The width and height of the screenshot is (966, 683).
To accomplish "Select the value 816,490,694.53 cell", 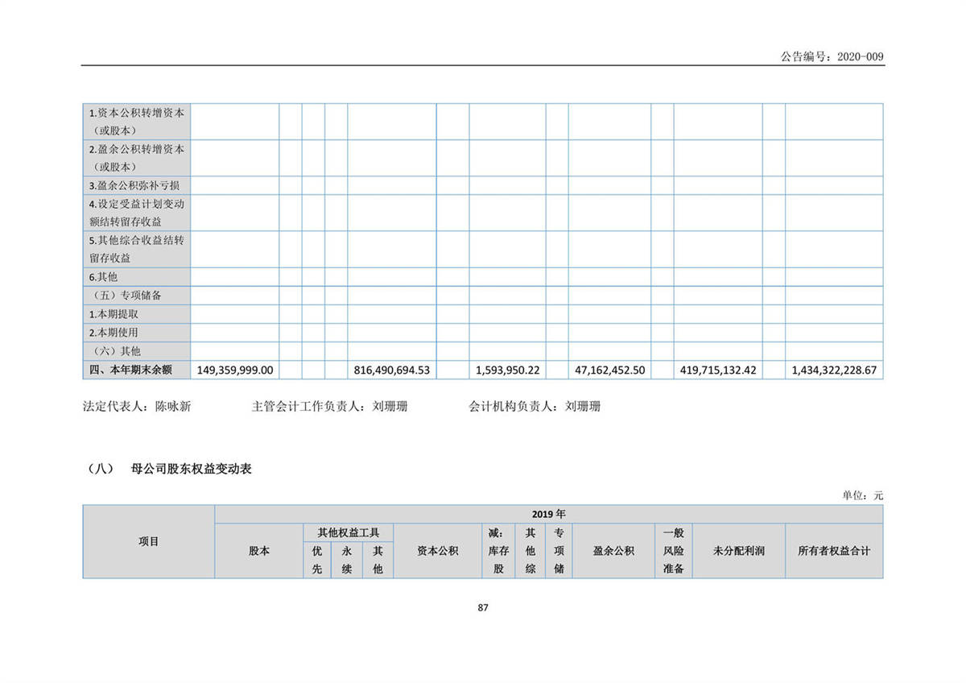I will [392, 370].
